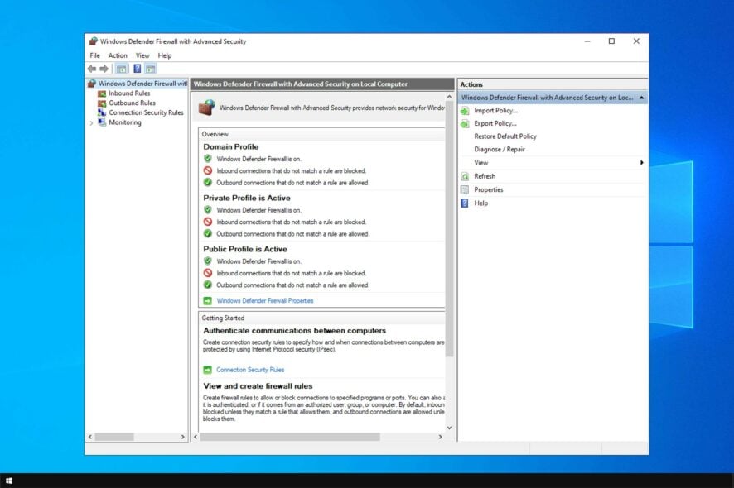This screenshot has height=488, width=734.
Task: Click Private Profile inbound blocked red icon
Action: 208,222
